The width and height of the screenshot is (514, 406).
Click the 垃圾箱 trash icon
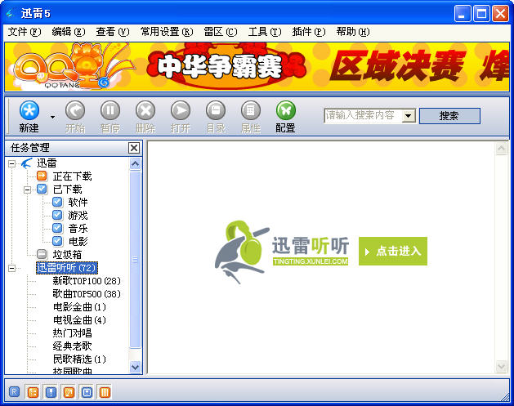[42, 254]
